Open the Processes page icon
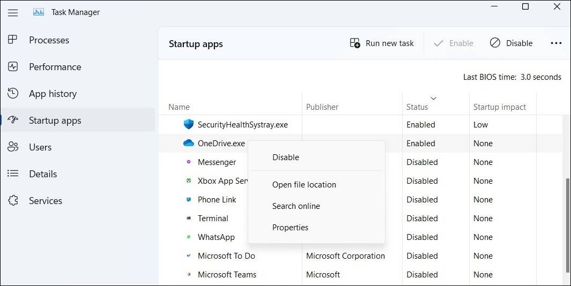The width and height of the screenshot is (571, 286). pos(13,40)
